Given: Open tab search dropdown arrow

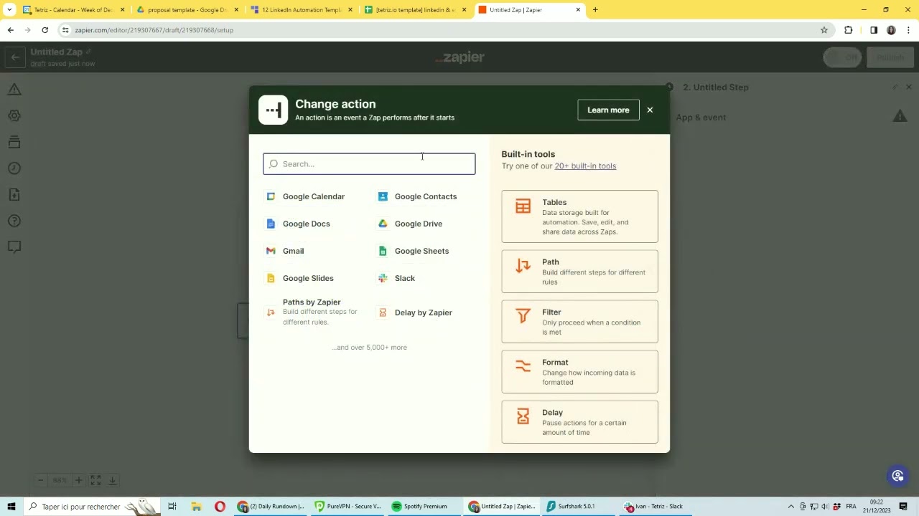Looking at the screenshot, I should [9, 10].
